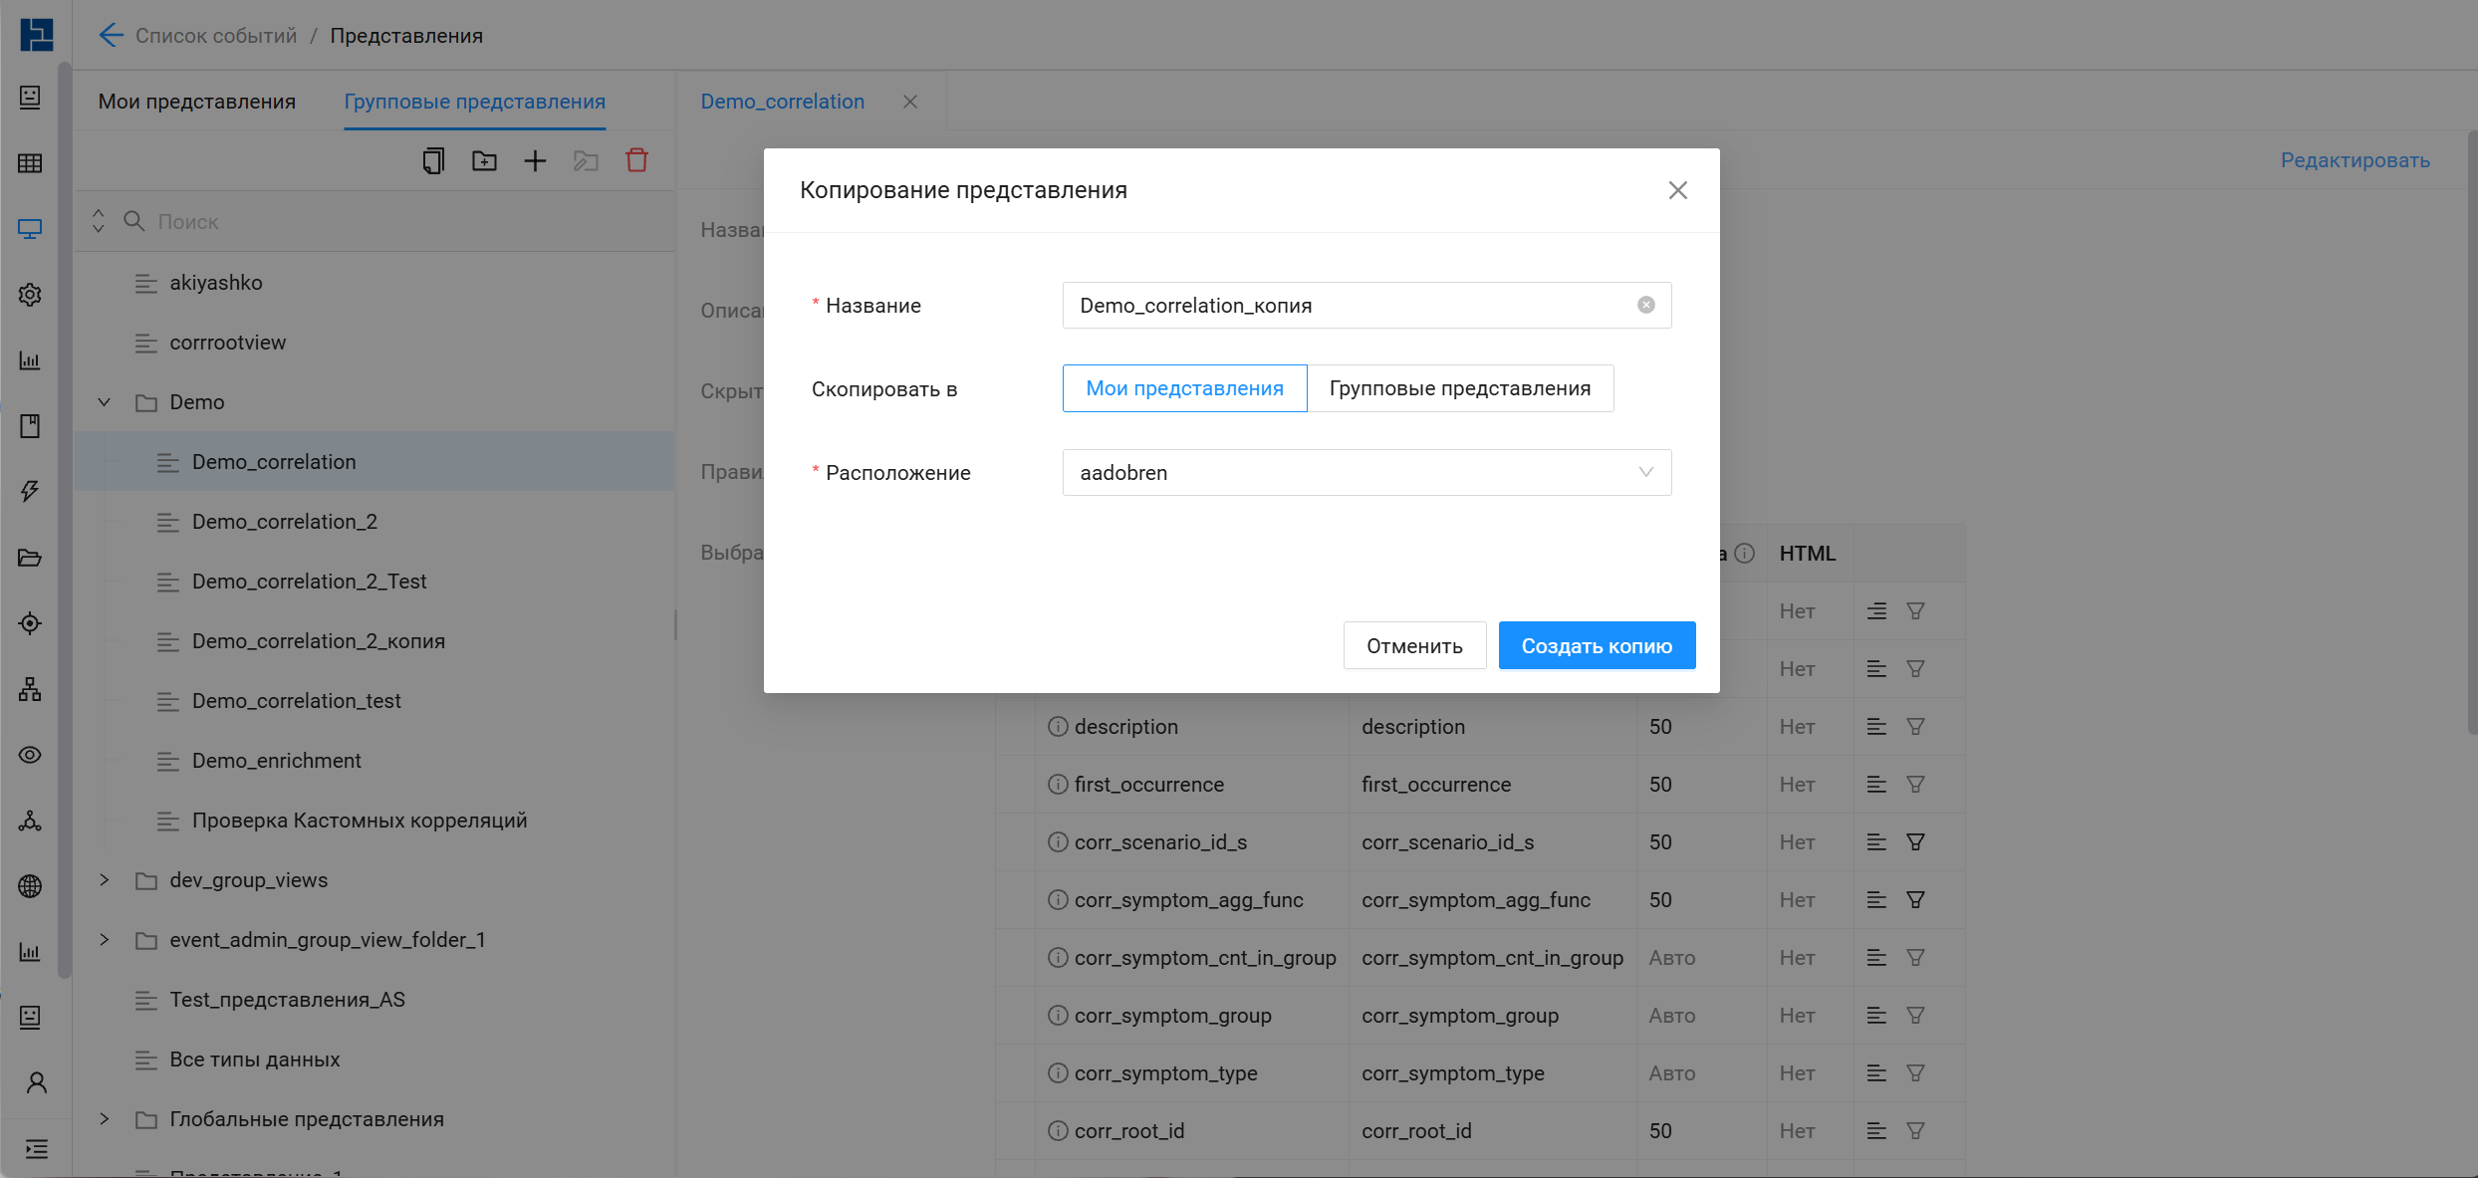2478x1178 pixels.
Task: Click the Редактировать link
Action: [x=2355, y=160]
